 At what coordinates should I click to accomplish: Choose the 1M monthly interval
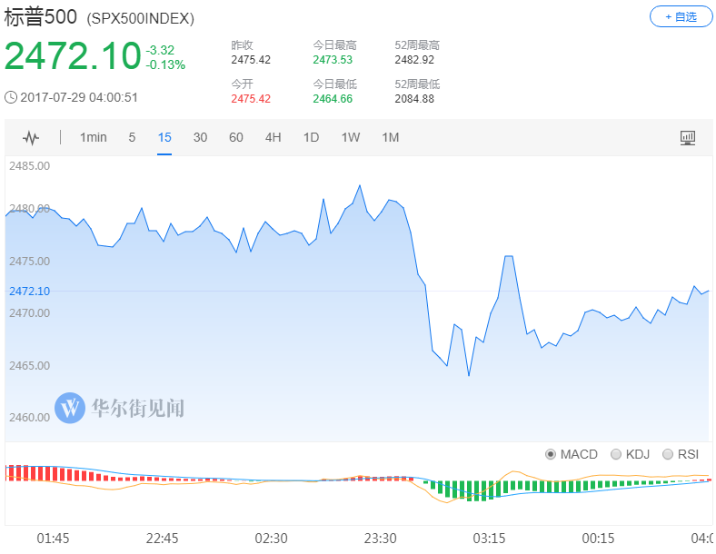[391, 137]
